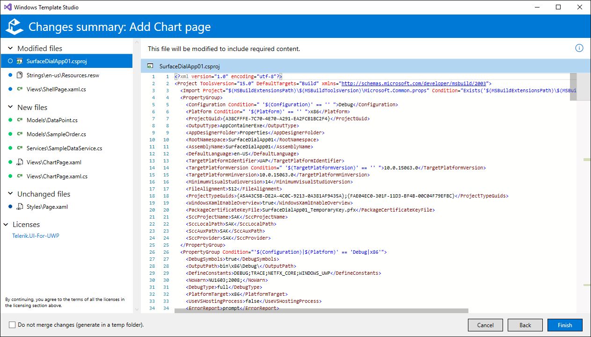Click the Styles\Page.xaml file icon
This screenshot has height=337, width=591.
(20, 206)
